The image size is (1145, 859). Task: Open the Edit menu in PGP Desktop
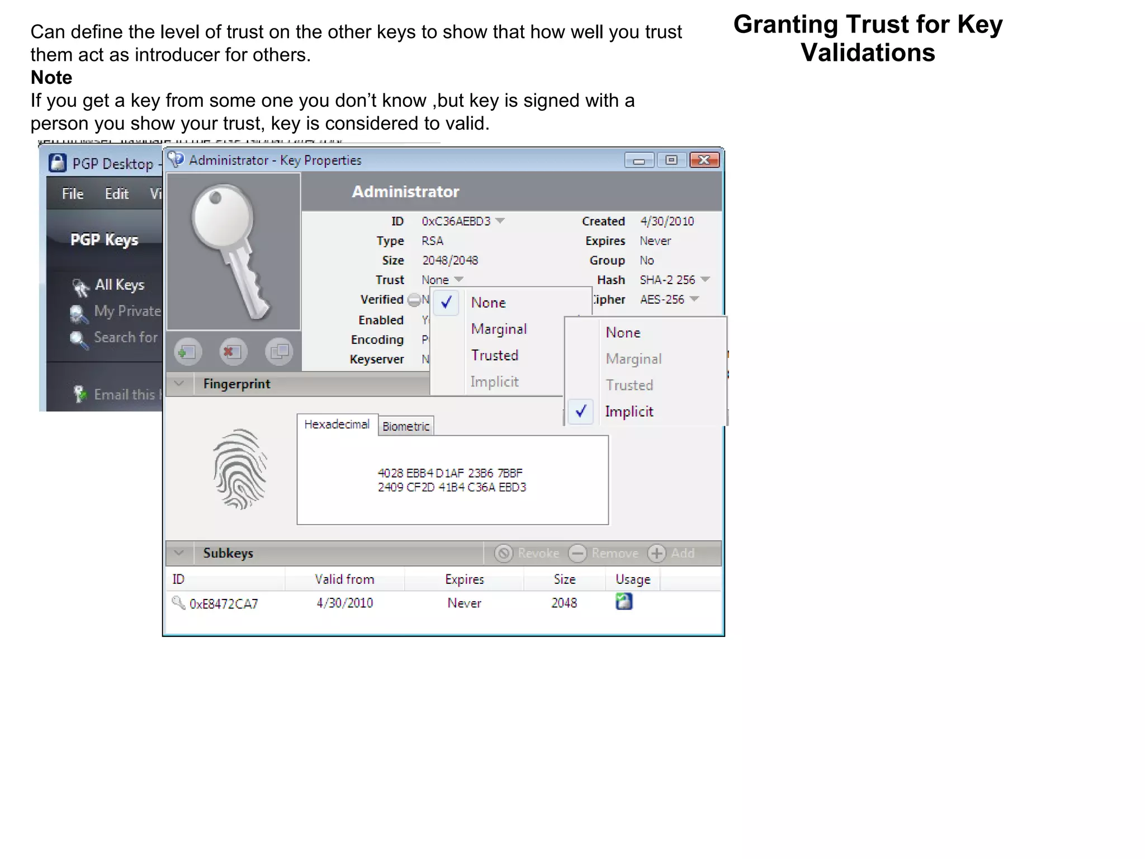point(117,194)
